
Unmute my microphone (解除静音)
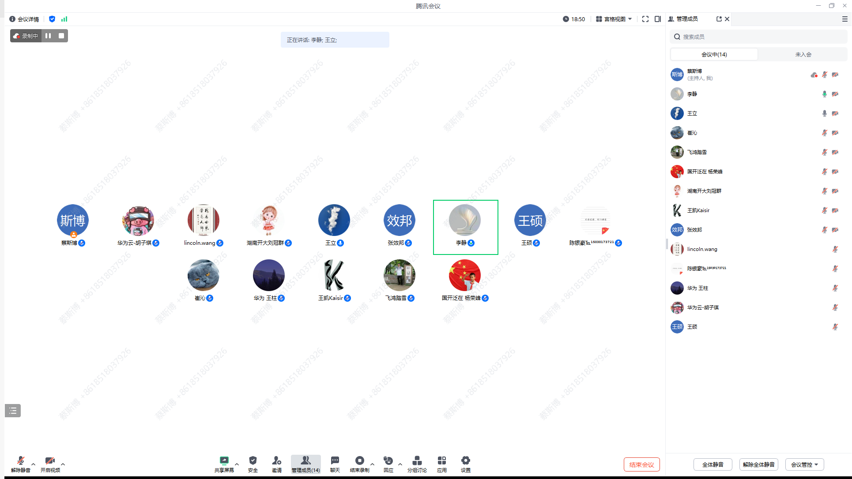pos(20,461)
